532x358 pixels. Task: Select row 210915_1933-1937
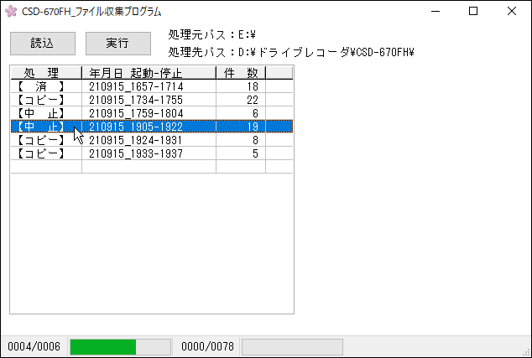point(152,153)
